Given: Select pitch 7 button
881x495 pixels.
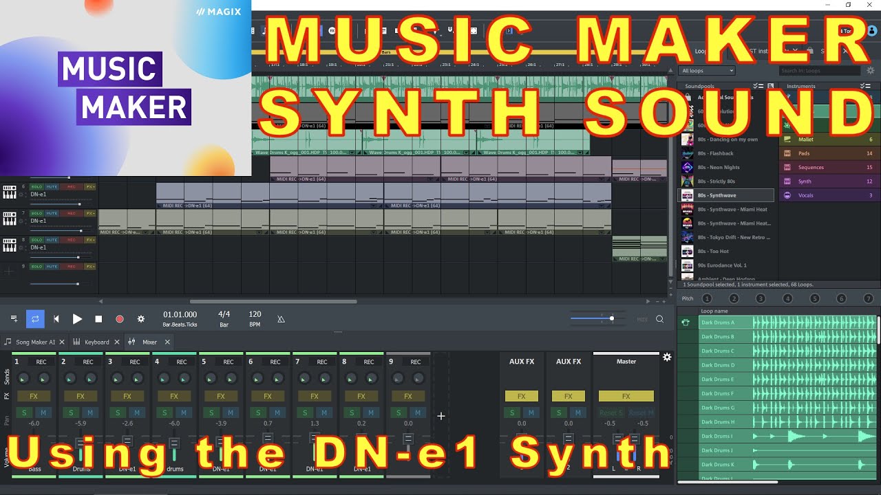Looking at the screenshot, I should point(868,298).
